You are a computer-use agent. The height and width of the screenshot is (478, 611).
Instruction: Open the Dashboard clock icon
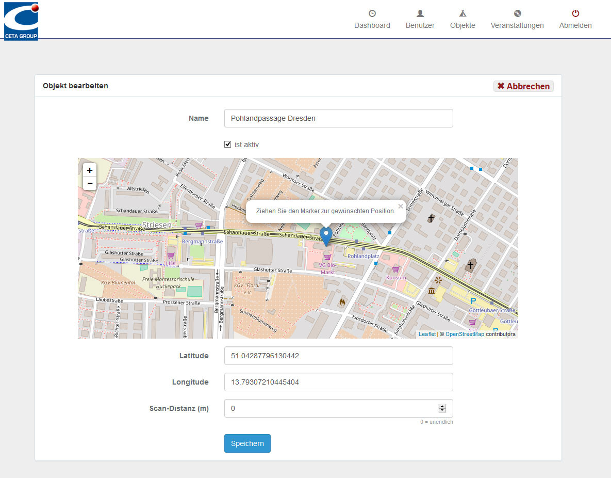[x=372, y=13]
